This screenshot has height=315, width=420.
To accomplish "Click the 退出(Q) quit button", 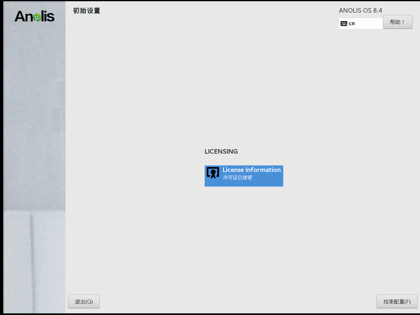I will 84,302.
